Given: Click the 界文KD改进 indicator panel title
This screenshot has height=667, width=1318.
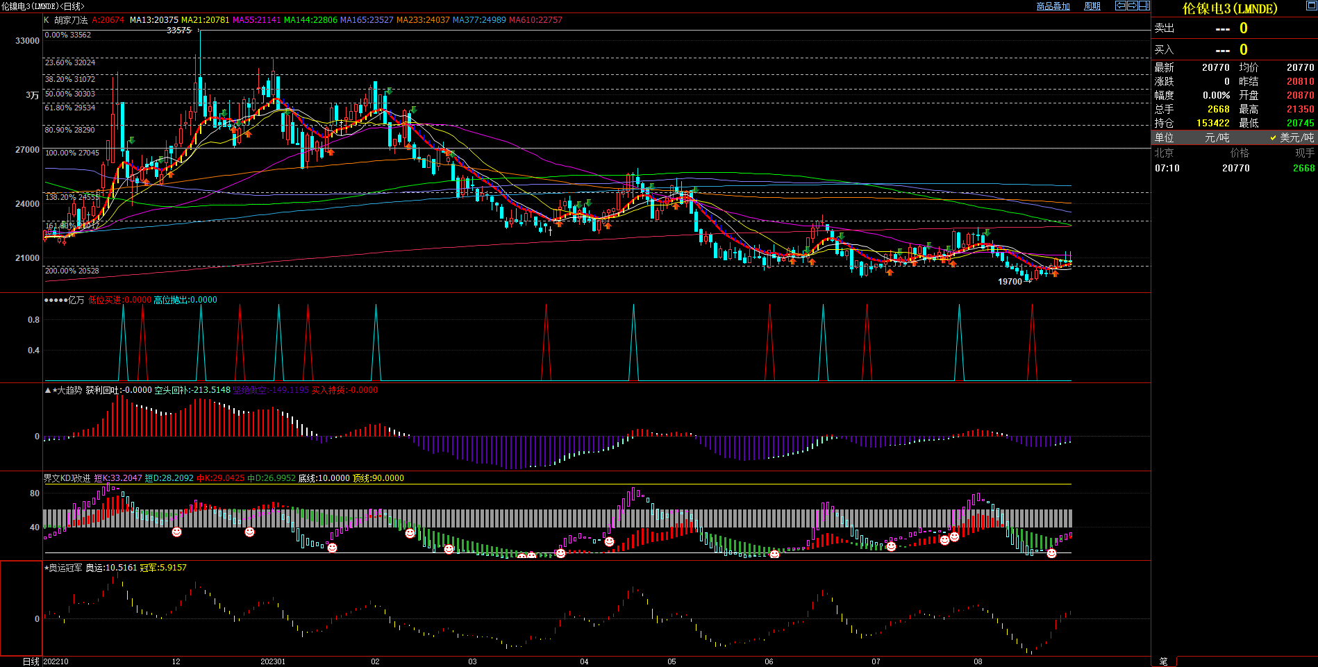Looking at the screenshot, I should [67, 478].
